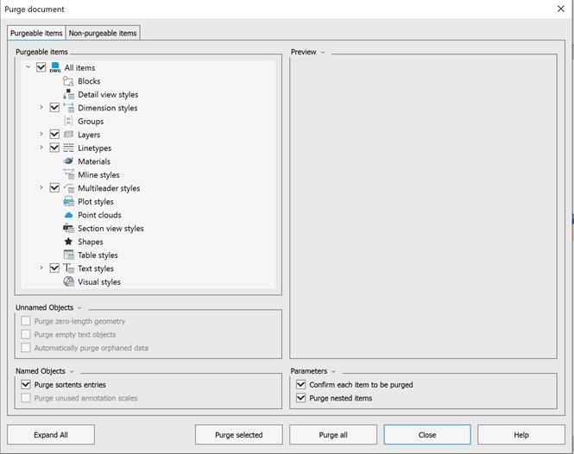Viewport: 574px width, 454px height.
Task: Click the Table styles icon
Action: 68,255
